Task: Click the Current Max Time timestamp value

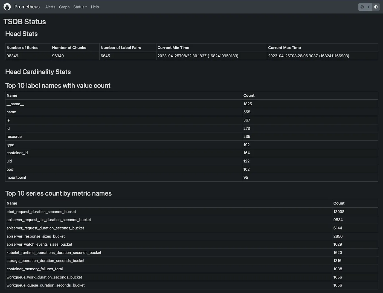Action: point(309,56)
